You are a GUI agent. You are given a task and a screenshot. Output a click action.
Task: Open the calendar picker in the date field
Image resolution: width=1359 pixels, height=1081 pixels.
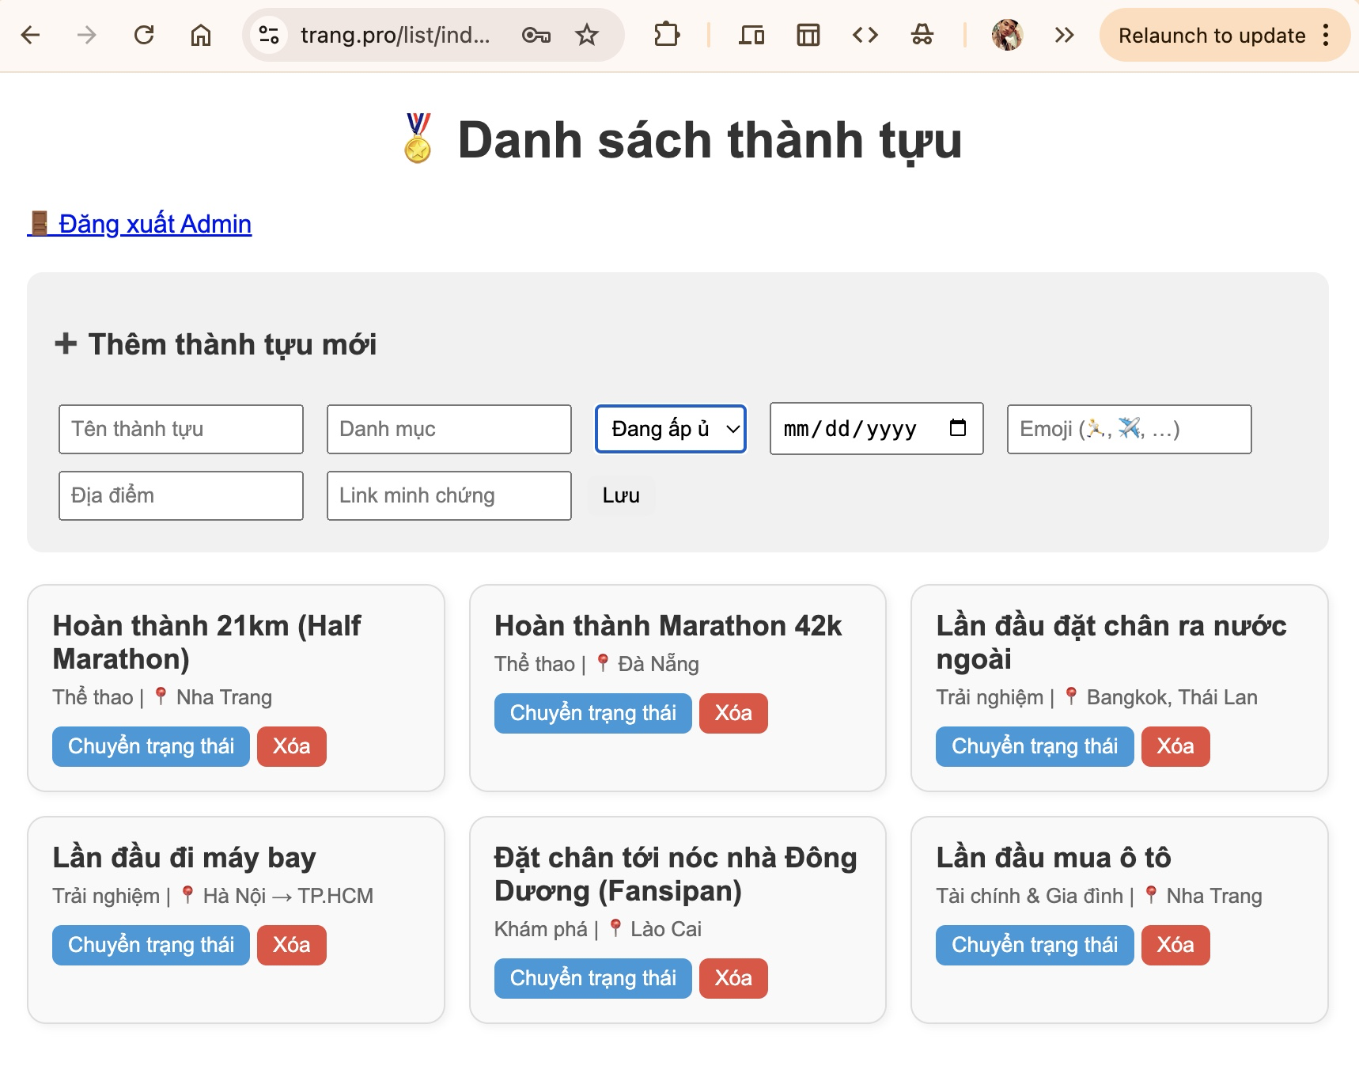tap(957, 428)
